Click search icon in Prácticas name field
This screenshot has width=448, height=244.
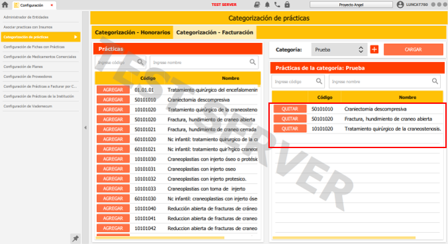[252, 62]
